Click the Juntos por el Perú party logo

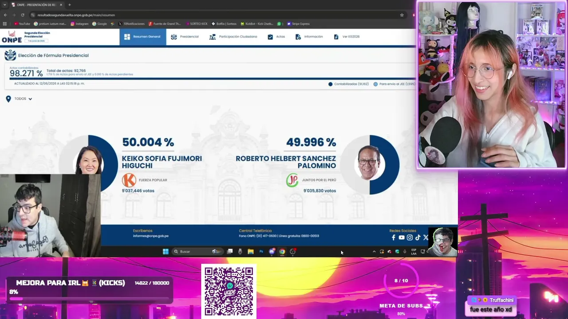292,180
